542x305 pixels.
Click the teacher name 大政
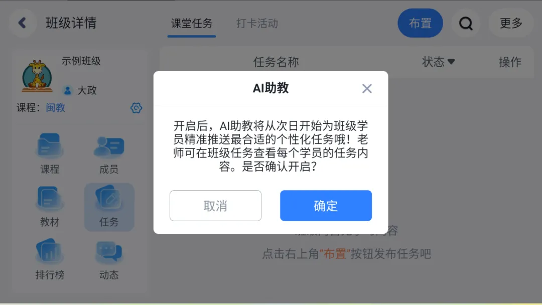(87, 90)
